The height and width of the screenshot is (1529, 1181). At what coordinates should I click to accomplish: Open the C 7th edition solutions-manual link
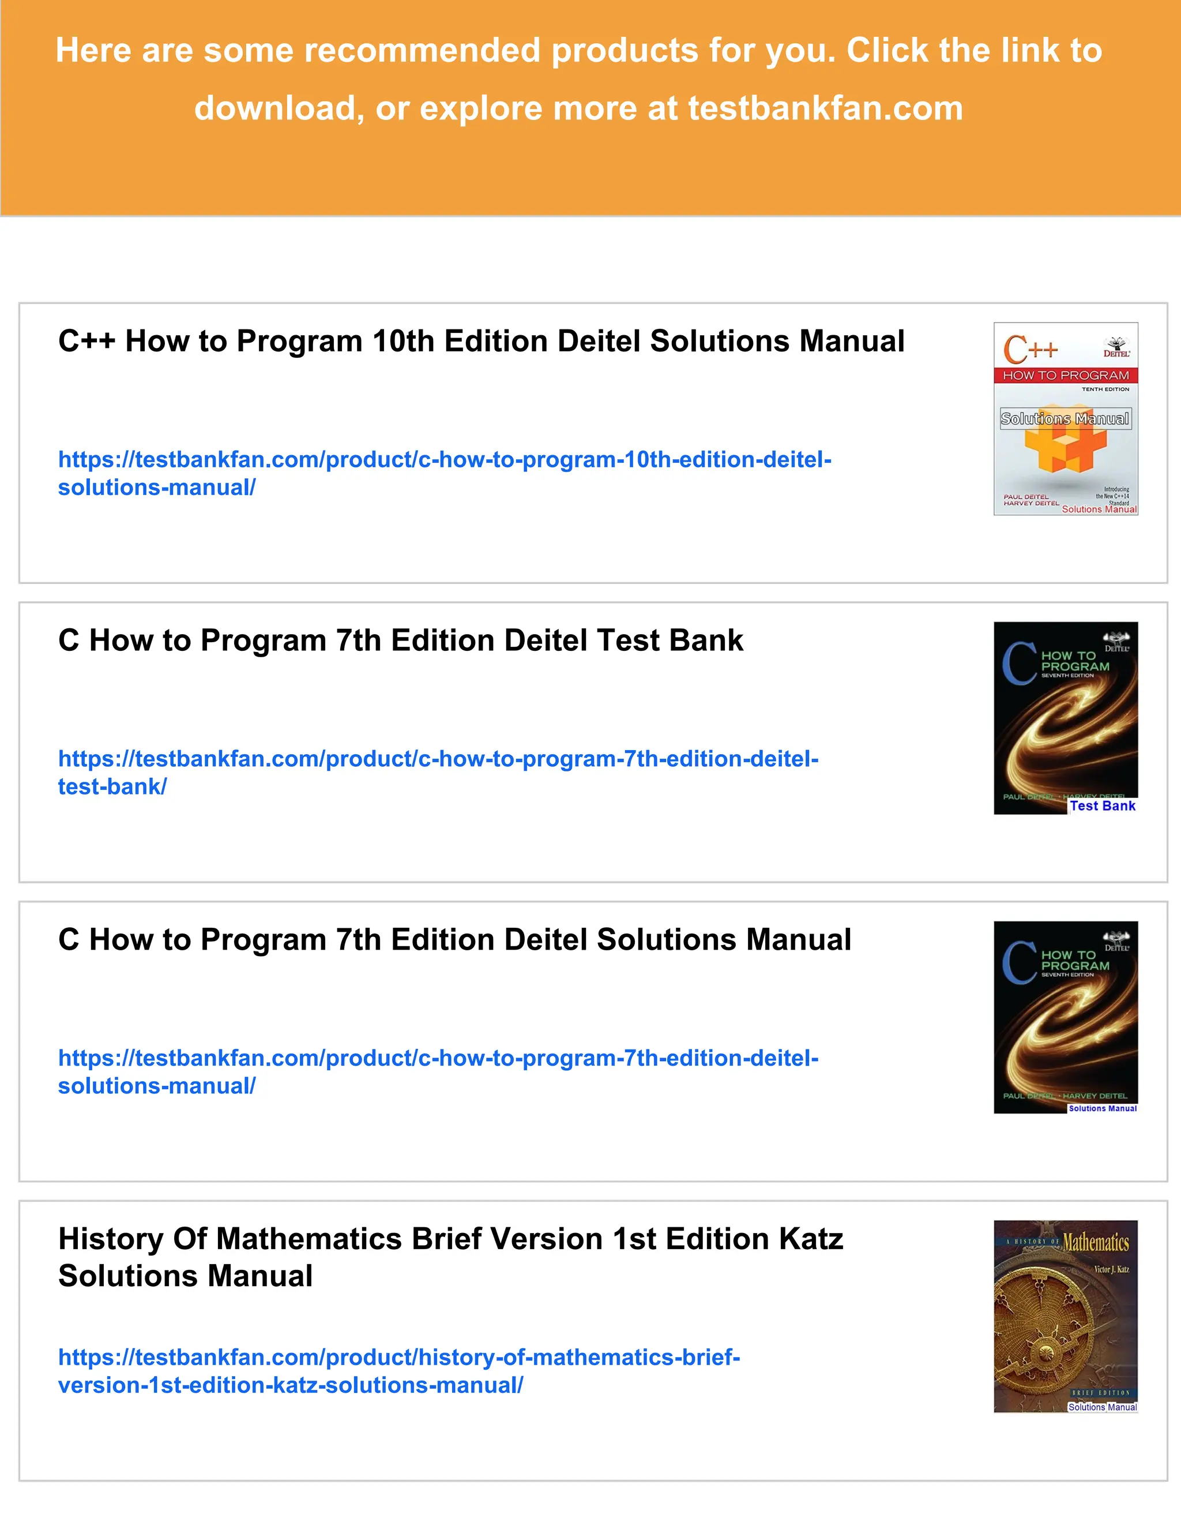pos(438,1072)
